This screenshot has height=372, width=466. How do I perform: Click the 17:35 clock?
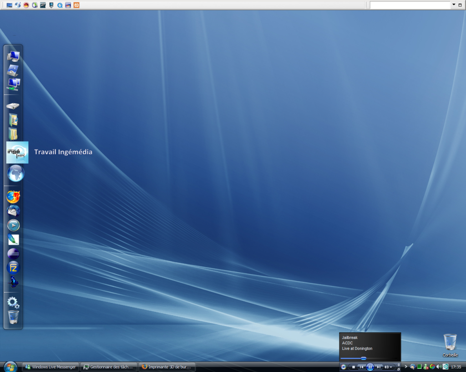(456, 367)
